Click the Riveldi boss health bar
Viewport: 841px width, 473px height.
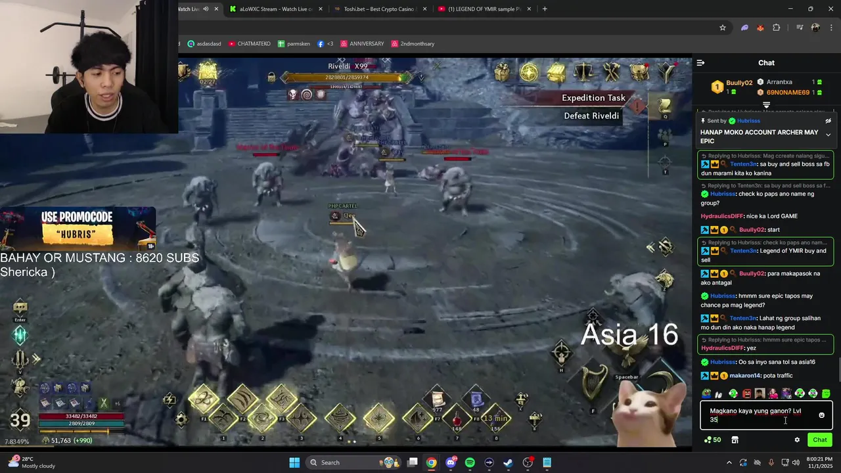click(348, 78)
